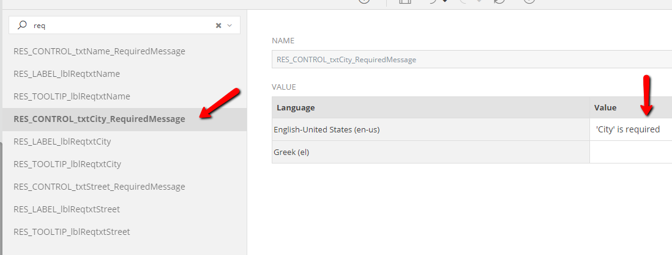Open the RES_LABEL_lblReqtxtCity resource
The height and width of the screenshot is (255, 672).
coord(62,142)
